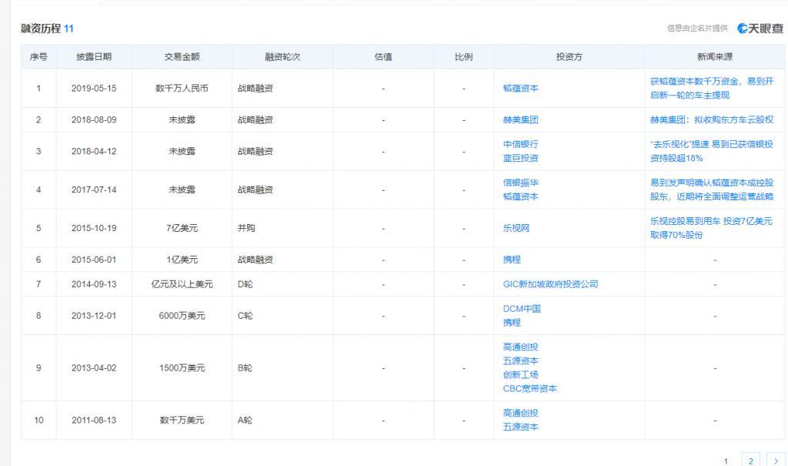Open news link "去乐视化"提速
Viewport: 788px width, 466px height.
[712, 151]
